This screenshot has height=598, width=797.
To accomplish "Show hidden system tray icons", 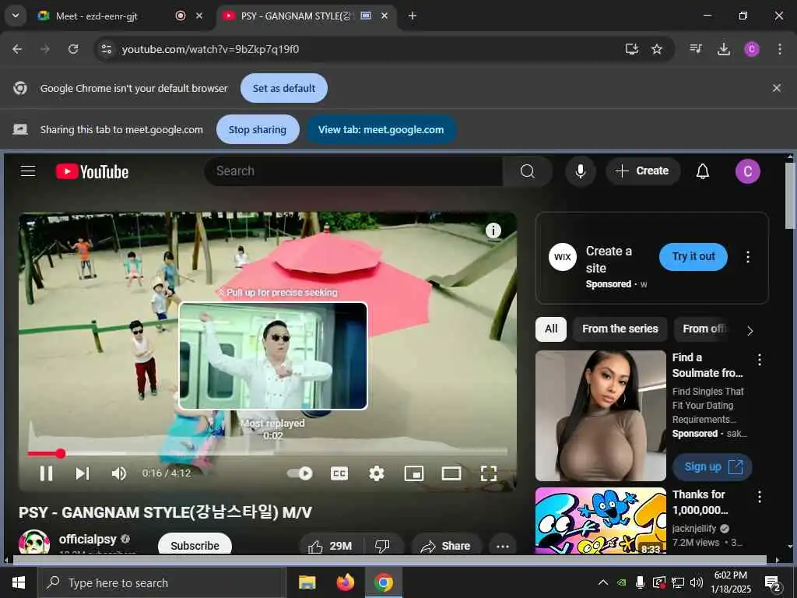I will pyautogui.click(x=603, y=582).
